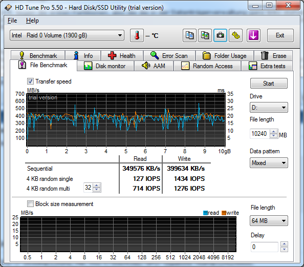Save screenshot with camera icon
This screenshot has height=267, width=304.
click(220, 35)
